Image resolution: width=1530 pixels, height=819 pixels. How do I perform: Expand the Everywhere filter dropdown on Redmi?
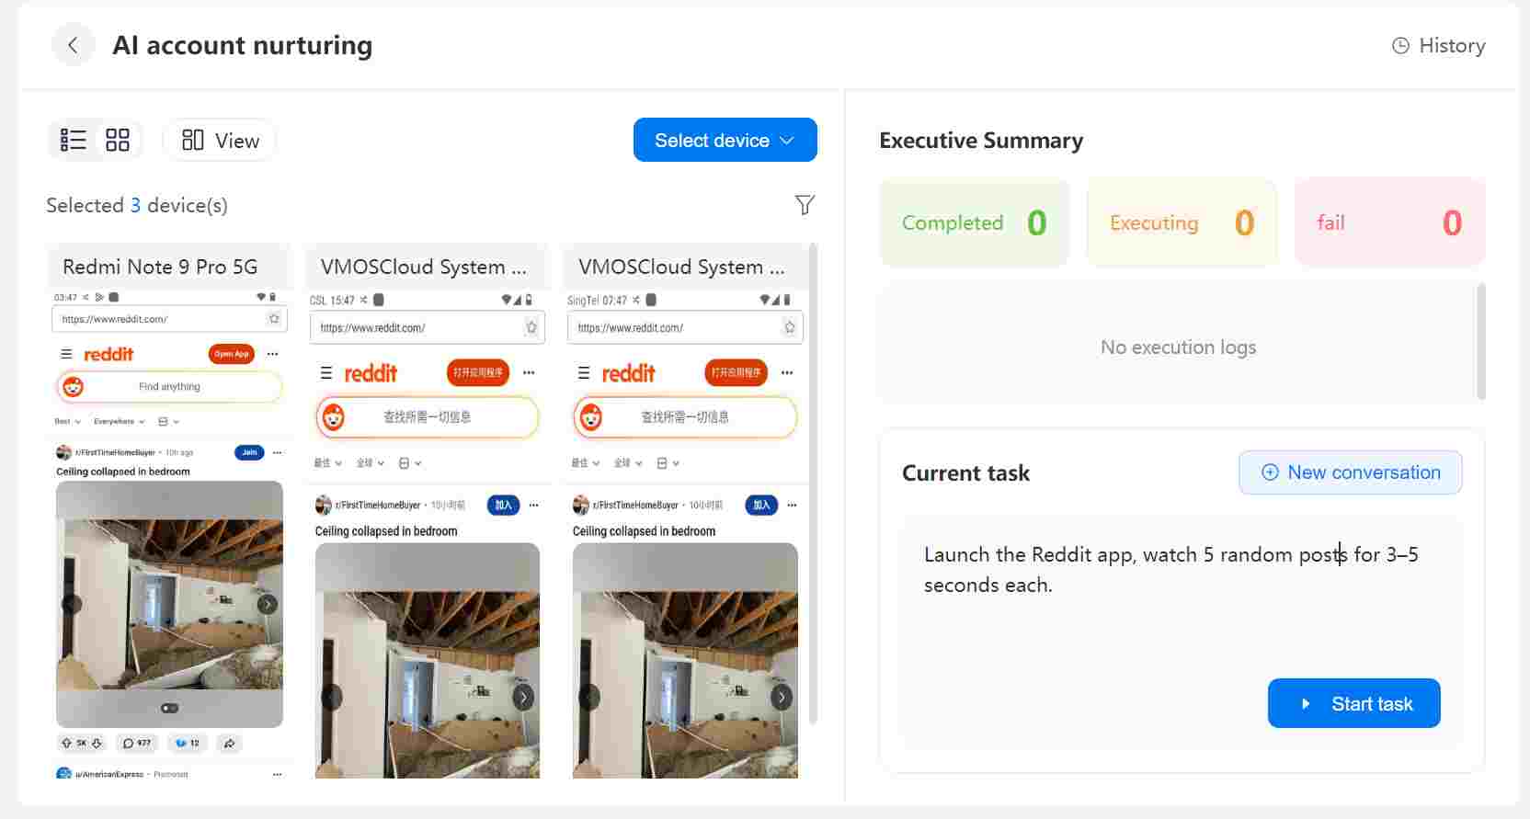(119, 421)
